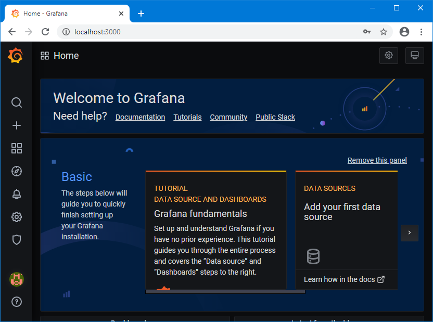Click Remove this panel link
Viewport: 433px width, 322px height.
[x=377, y=160]
